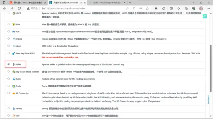
Task: Select the Key-Value Store Indexer radio button
Action: click(x=9, y=72)
